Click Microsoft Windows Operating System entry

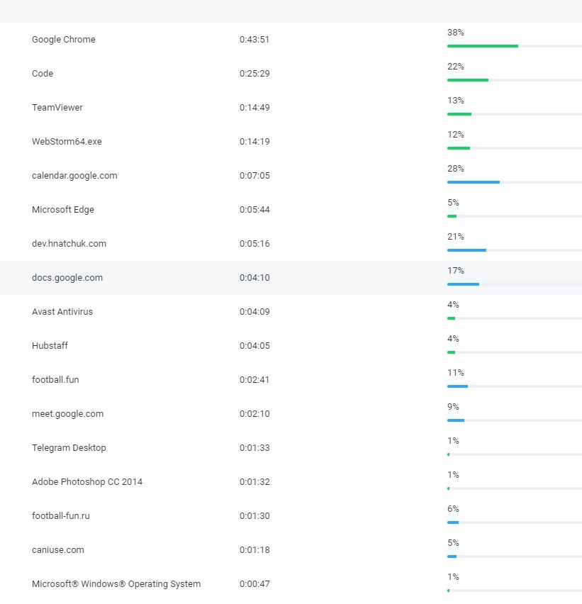pyautogui.click(x=116, y=584)
